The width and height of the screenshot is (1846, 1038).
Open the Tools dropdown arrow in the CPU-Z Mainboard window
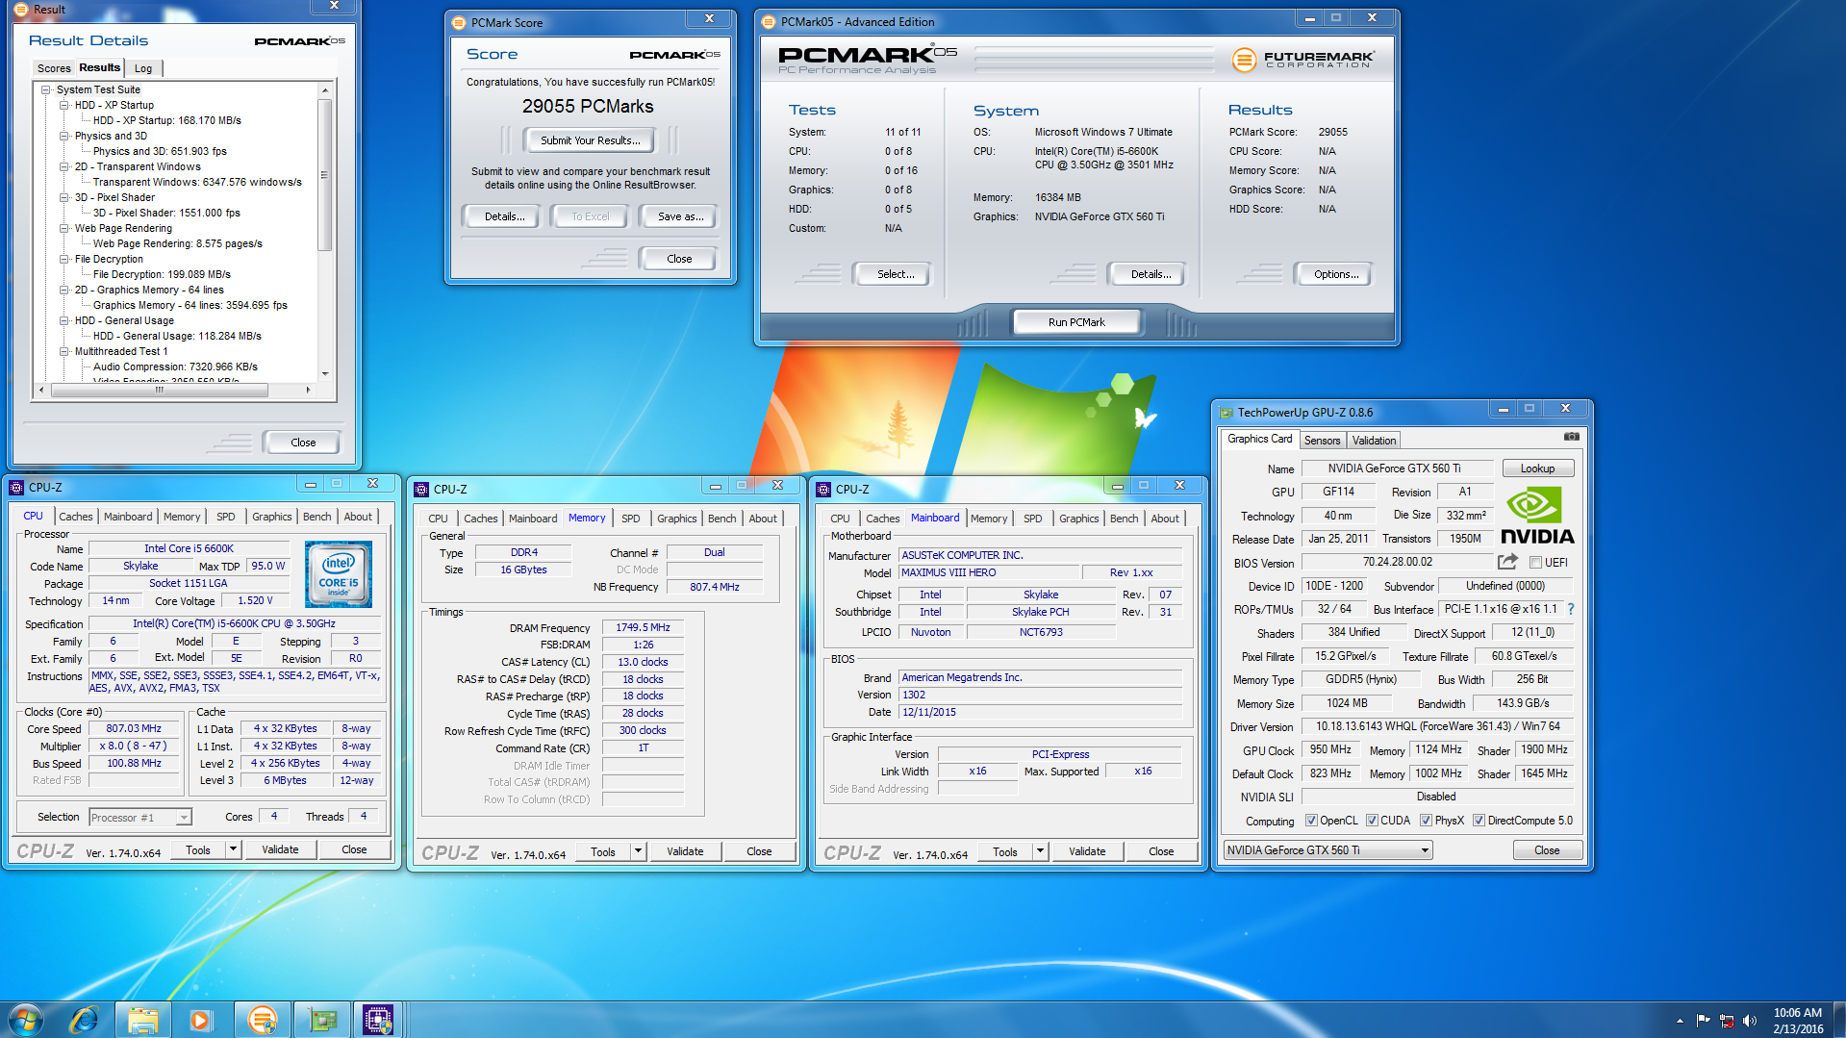[x=1039, y=851]
